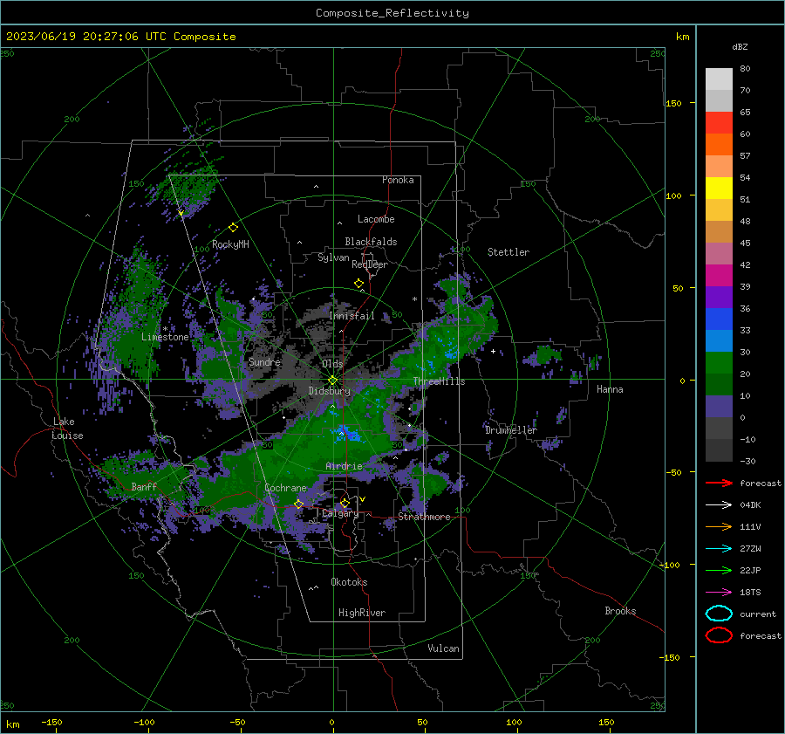Click the Innisfail town label

pos(352,316)
